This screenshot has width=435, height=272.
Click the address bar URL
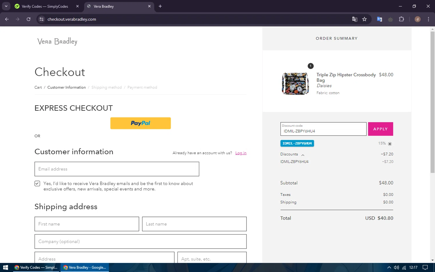click(72, 19)
